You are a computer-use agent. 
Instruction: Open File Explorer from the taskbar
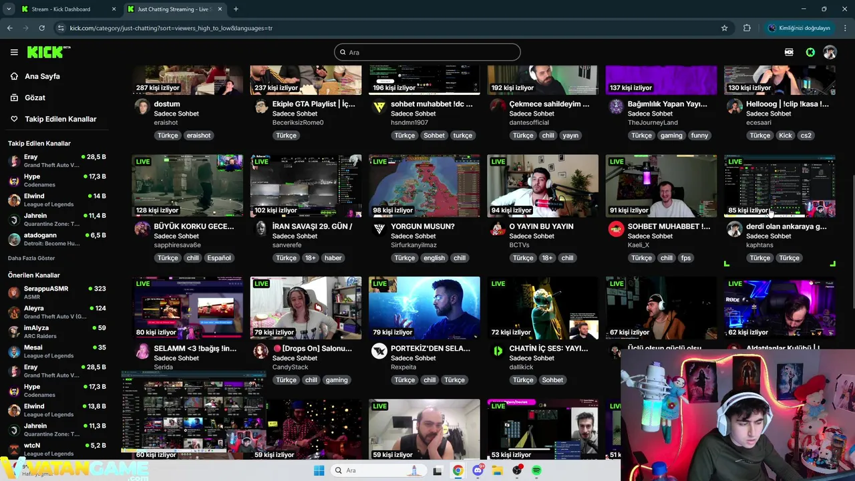tap(497, 470)
